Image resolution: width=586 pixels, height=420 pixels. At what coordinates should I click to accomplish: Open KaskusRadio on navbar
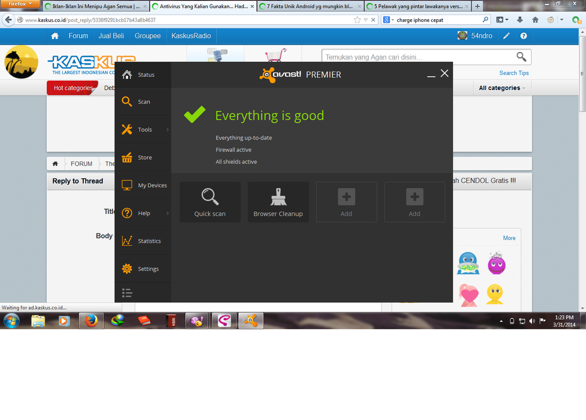(x=191, y=36)
